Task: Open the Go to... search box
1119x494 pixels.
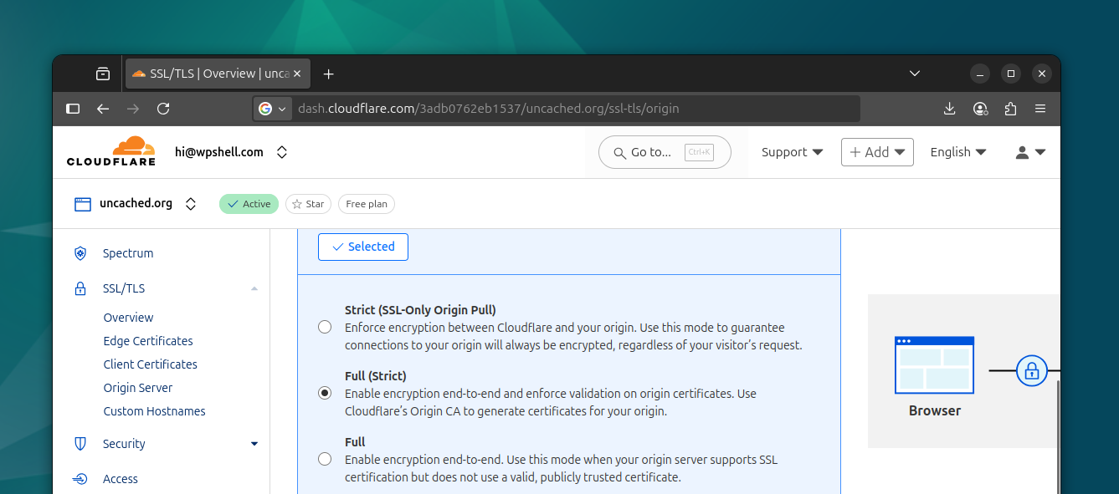Action: (665, 152)
